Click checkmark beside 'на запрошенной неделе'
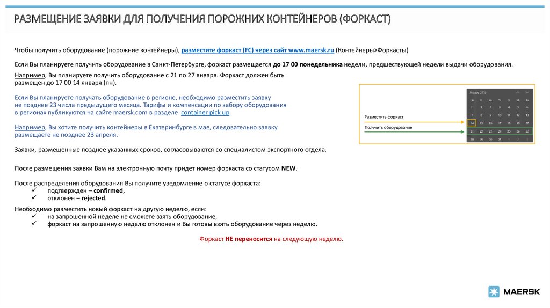The width and height of the screenshot is (550, 308). tap(34, 216)
